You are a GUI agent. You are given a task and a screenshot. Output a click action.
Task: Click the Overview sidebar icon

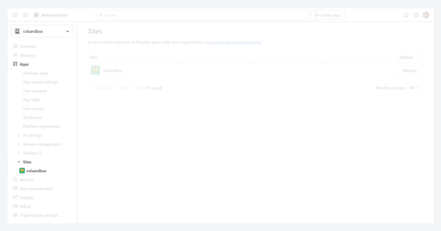coord(15,46)
